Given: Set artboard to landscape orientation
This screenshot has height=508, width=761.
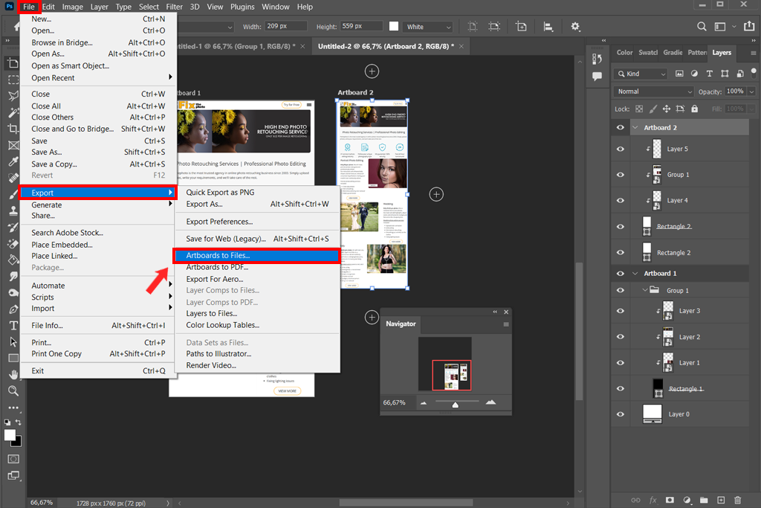Looking at the screenshot, I should tap(494, 27).
